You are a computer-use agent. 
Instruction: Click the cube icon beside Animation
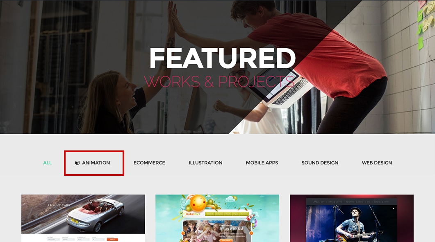tap(77, 163)
